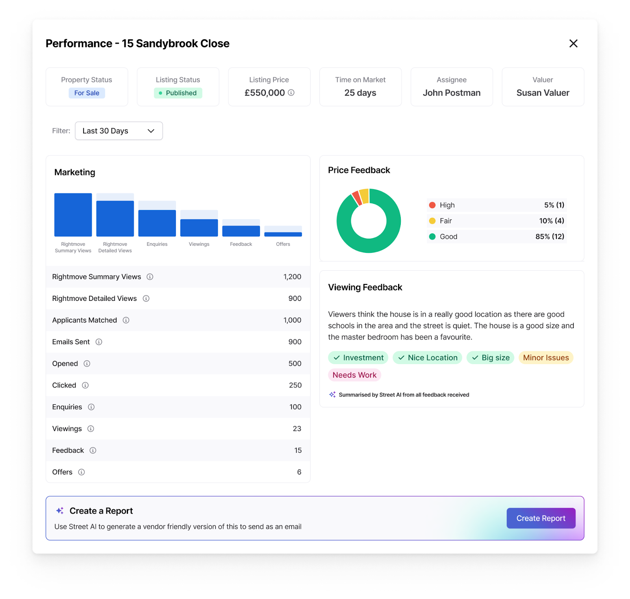Click the 25 days time on market
The image size is (630, 599).
360,93
